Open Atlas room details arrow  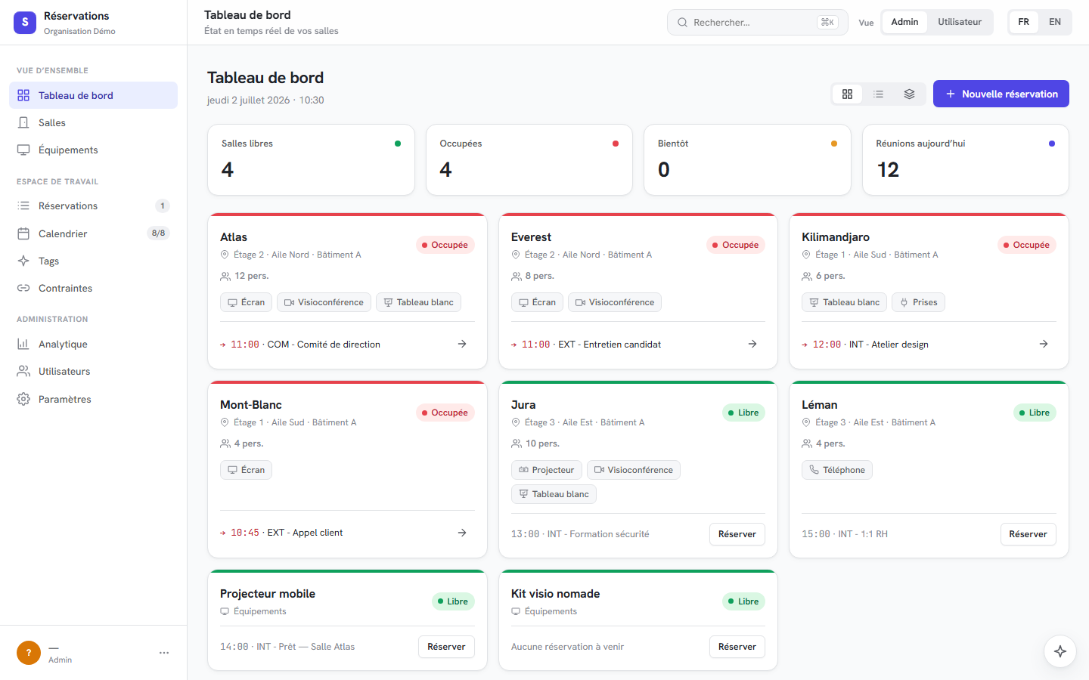pos(462,344)
